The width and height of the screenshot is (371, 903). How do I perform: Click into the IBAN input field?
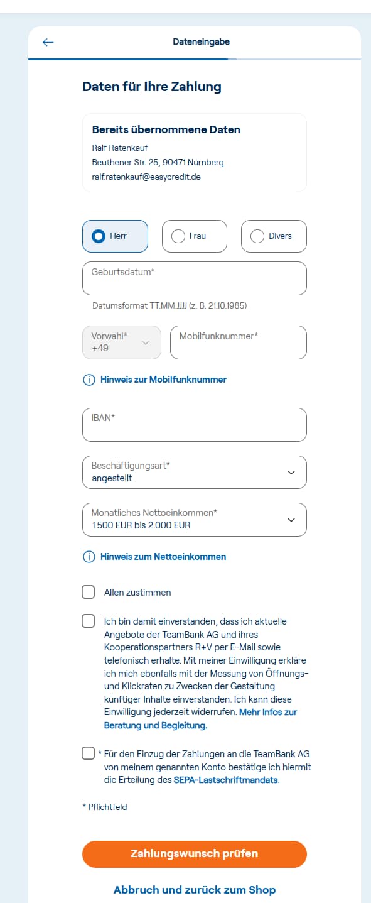pyautogui.click(x=194, y=424)
